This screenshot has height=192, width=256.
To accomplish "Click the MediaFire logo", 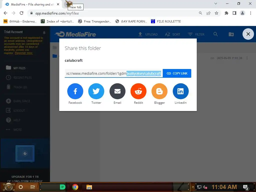I will 75,34.
